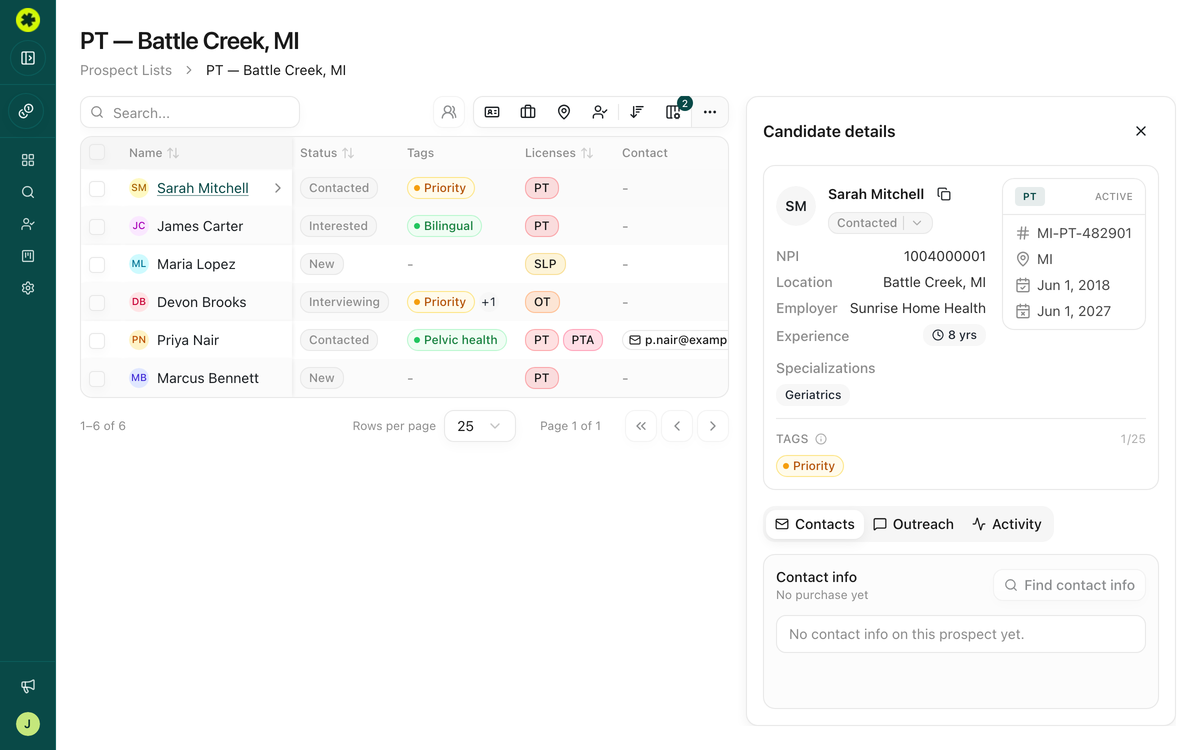Open the megaphone announcements icon in sidebar
The width and height of the screenshot is (1200, 750).
coord(28,686)
